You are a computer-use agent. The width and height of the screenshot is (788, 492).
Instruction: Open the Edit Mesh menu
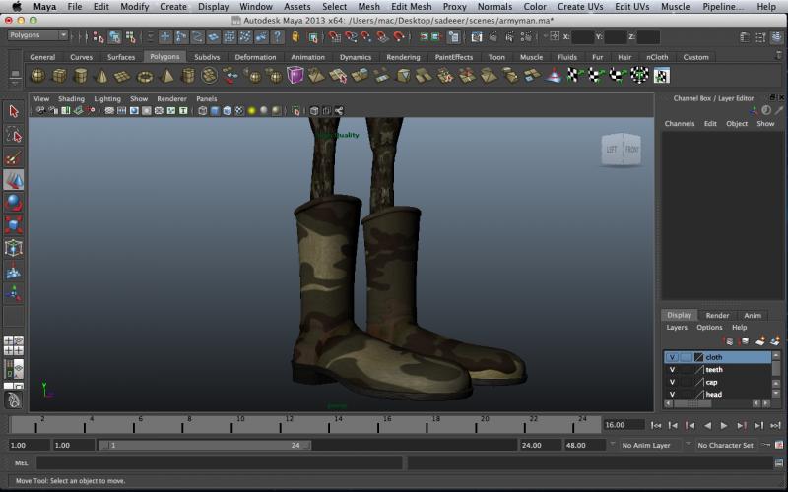pyautogui.click(x=411, y=7)
